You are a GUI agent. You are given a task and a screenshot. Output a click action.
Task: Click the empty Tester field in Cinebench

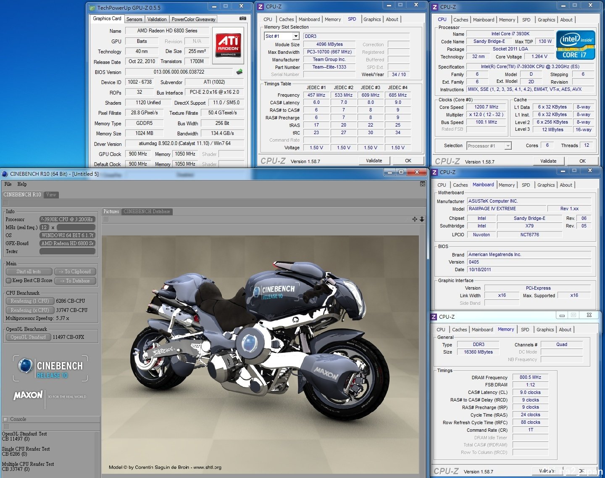click(x=68, y=251)
